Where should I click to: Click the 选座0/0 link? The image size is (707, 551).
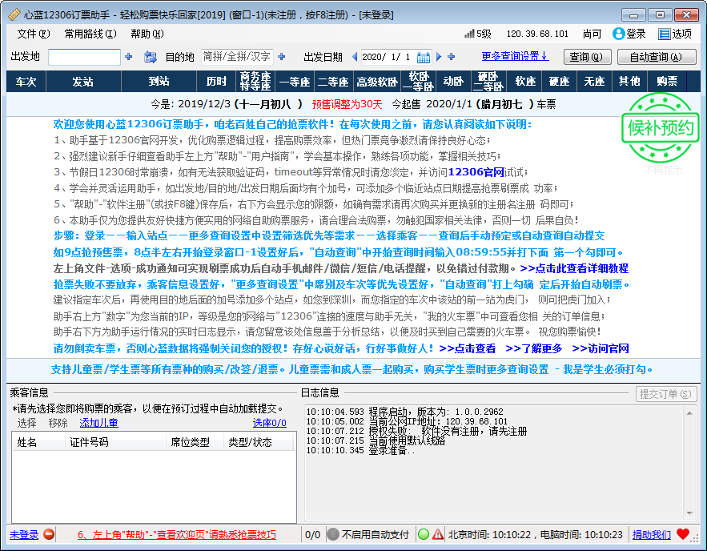[270, 423]
